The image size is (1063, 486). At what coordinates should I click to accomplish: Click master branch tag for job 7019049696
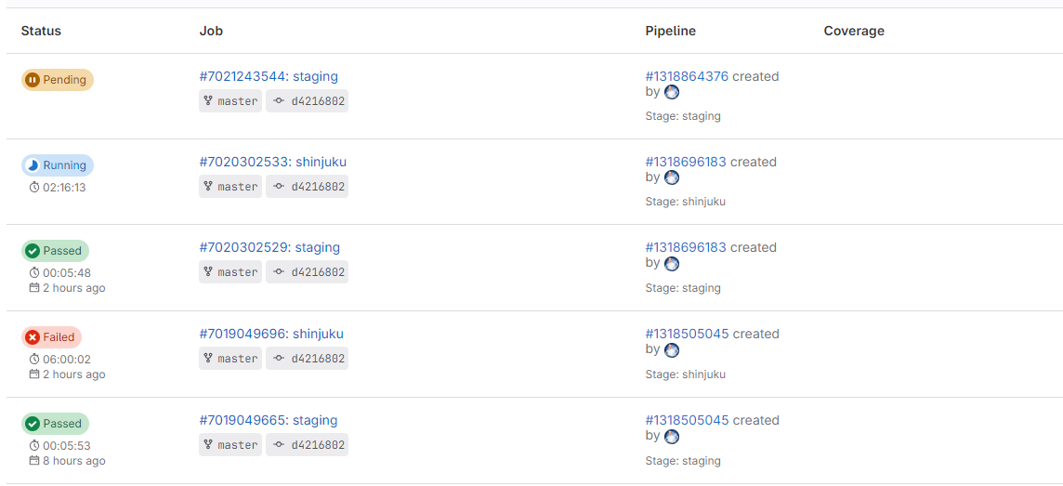(230, 358)
